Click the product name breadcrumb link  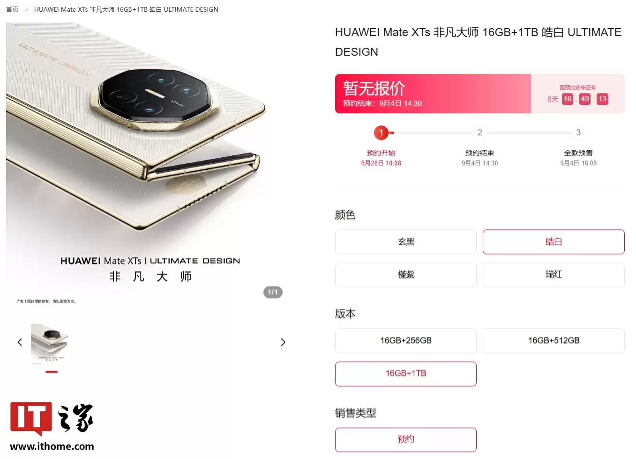tap(126, 9)
